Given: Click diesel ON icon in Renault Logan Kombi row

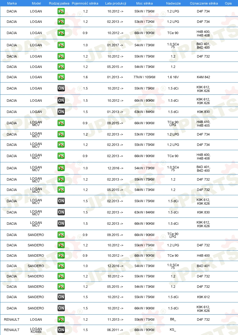Looking at the screenshot, I should pos(61,330).
